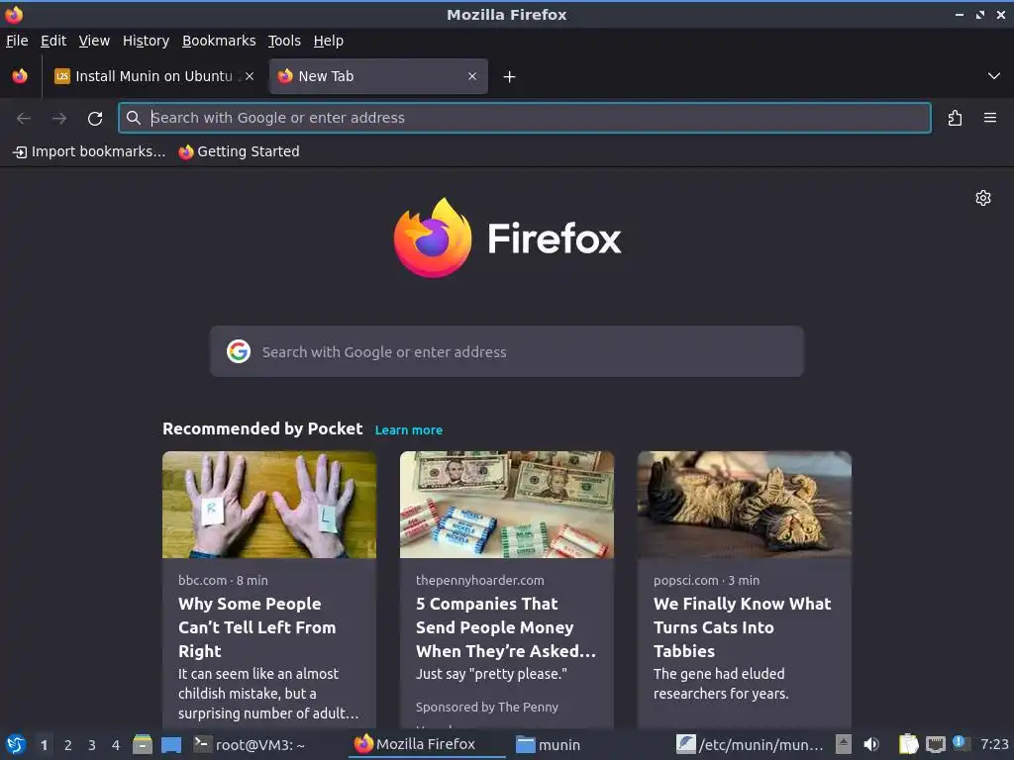Open the View menu
Image resolution: width=1014 pixels, height=760 pixels.
click(94, 41)
